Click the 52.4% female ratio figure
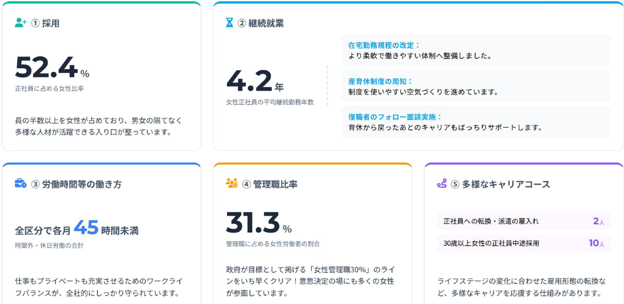624x304 pixels. tap(52, 68)
